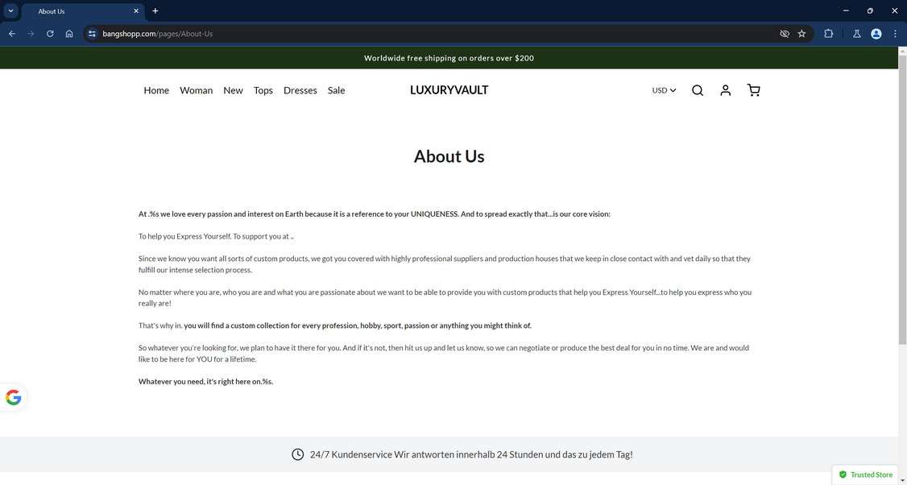Click the free shipping announcement banner
The height and width of the screenshot is (485, 907).
[449, 58]
